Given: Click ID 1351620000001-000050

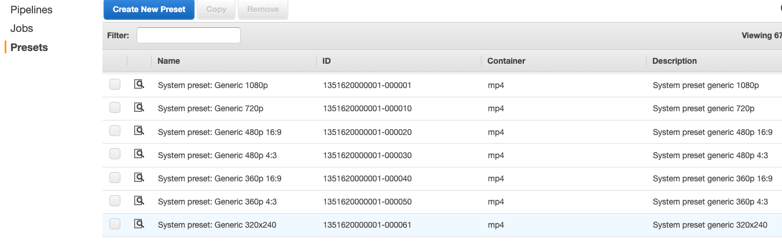Looking at the screenshot, I should 367,202.
